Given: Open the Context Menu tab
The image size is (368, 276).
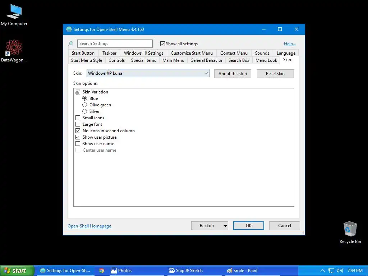Looking at the screenshot, I should pyautogui.click(x=234, y=53).
